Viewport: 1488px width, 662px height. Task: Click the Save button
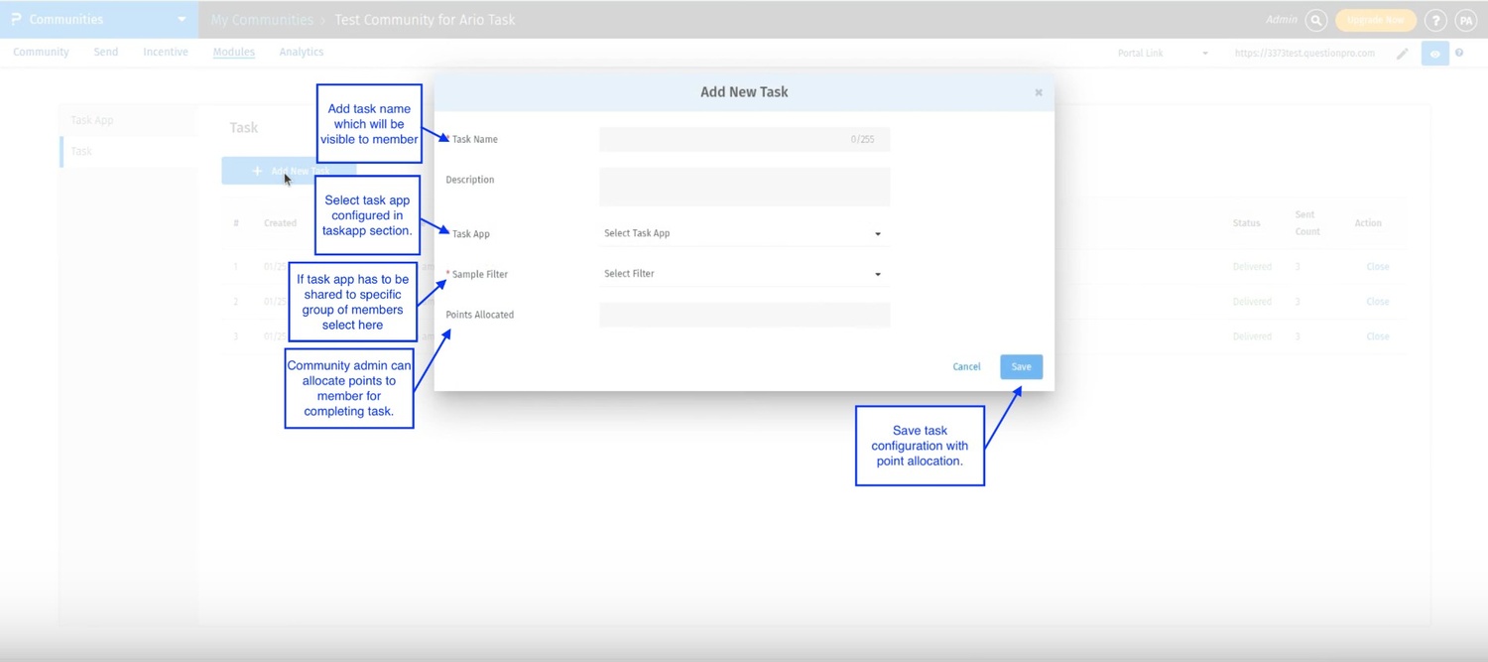pos(1021,367)
